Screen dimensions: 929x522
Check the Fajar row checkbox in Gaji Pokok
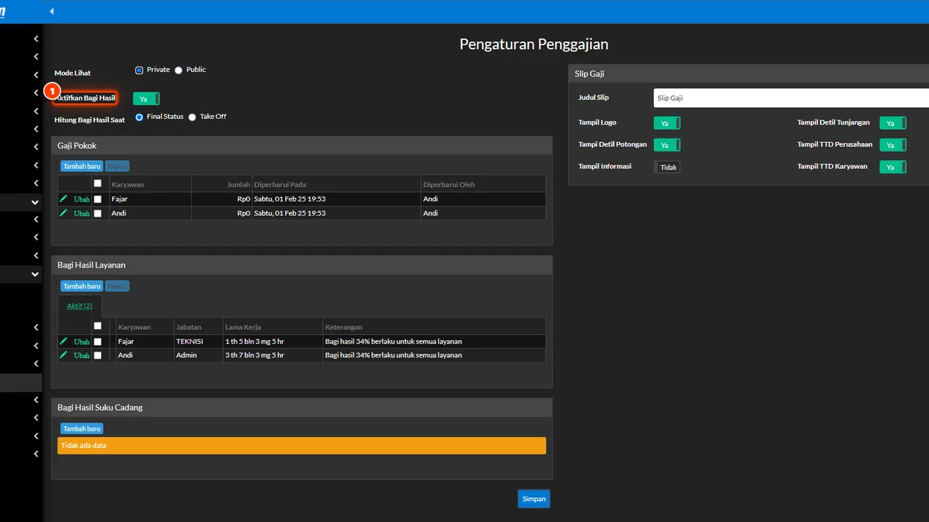tap(98, 199)
